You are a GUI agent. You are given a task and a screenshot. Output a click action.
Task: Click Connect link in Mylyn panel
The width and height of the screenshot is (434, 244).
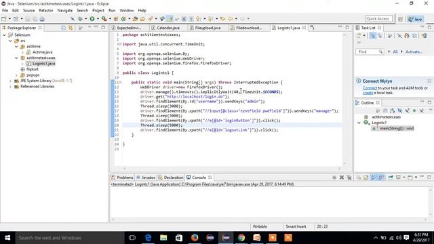pyautogui.click(x=370, y=88)
